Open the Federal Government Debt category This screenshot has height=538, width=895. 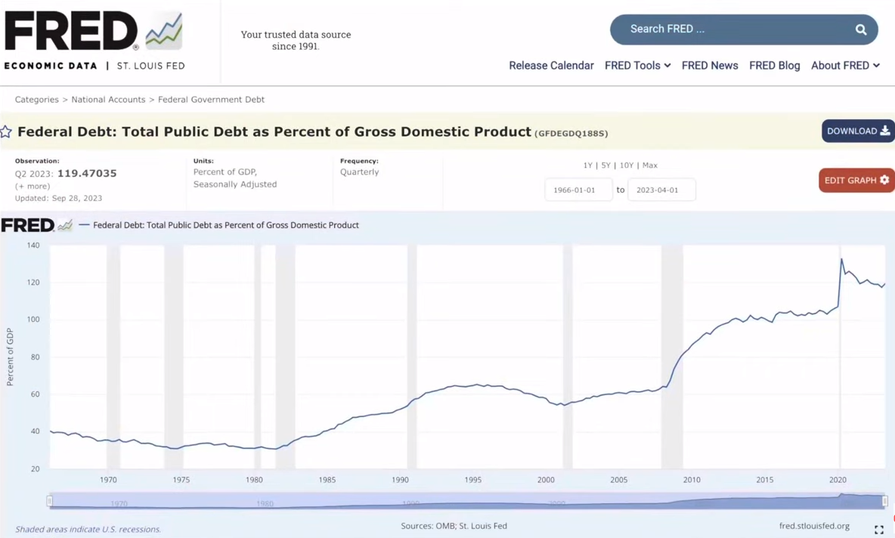click(x=211, y=100)
